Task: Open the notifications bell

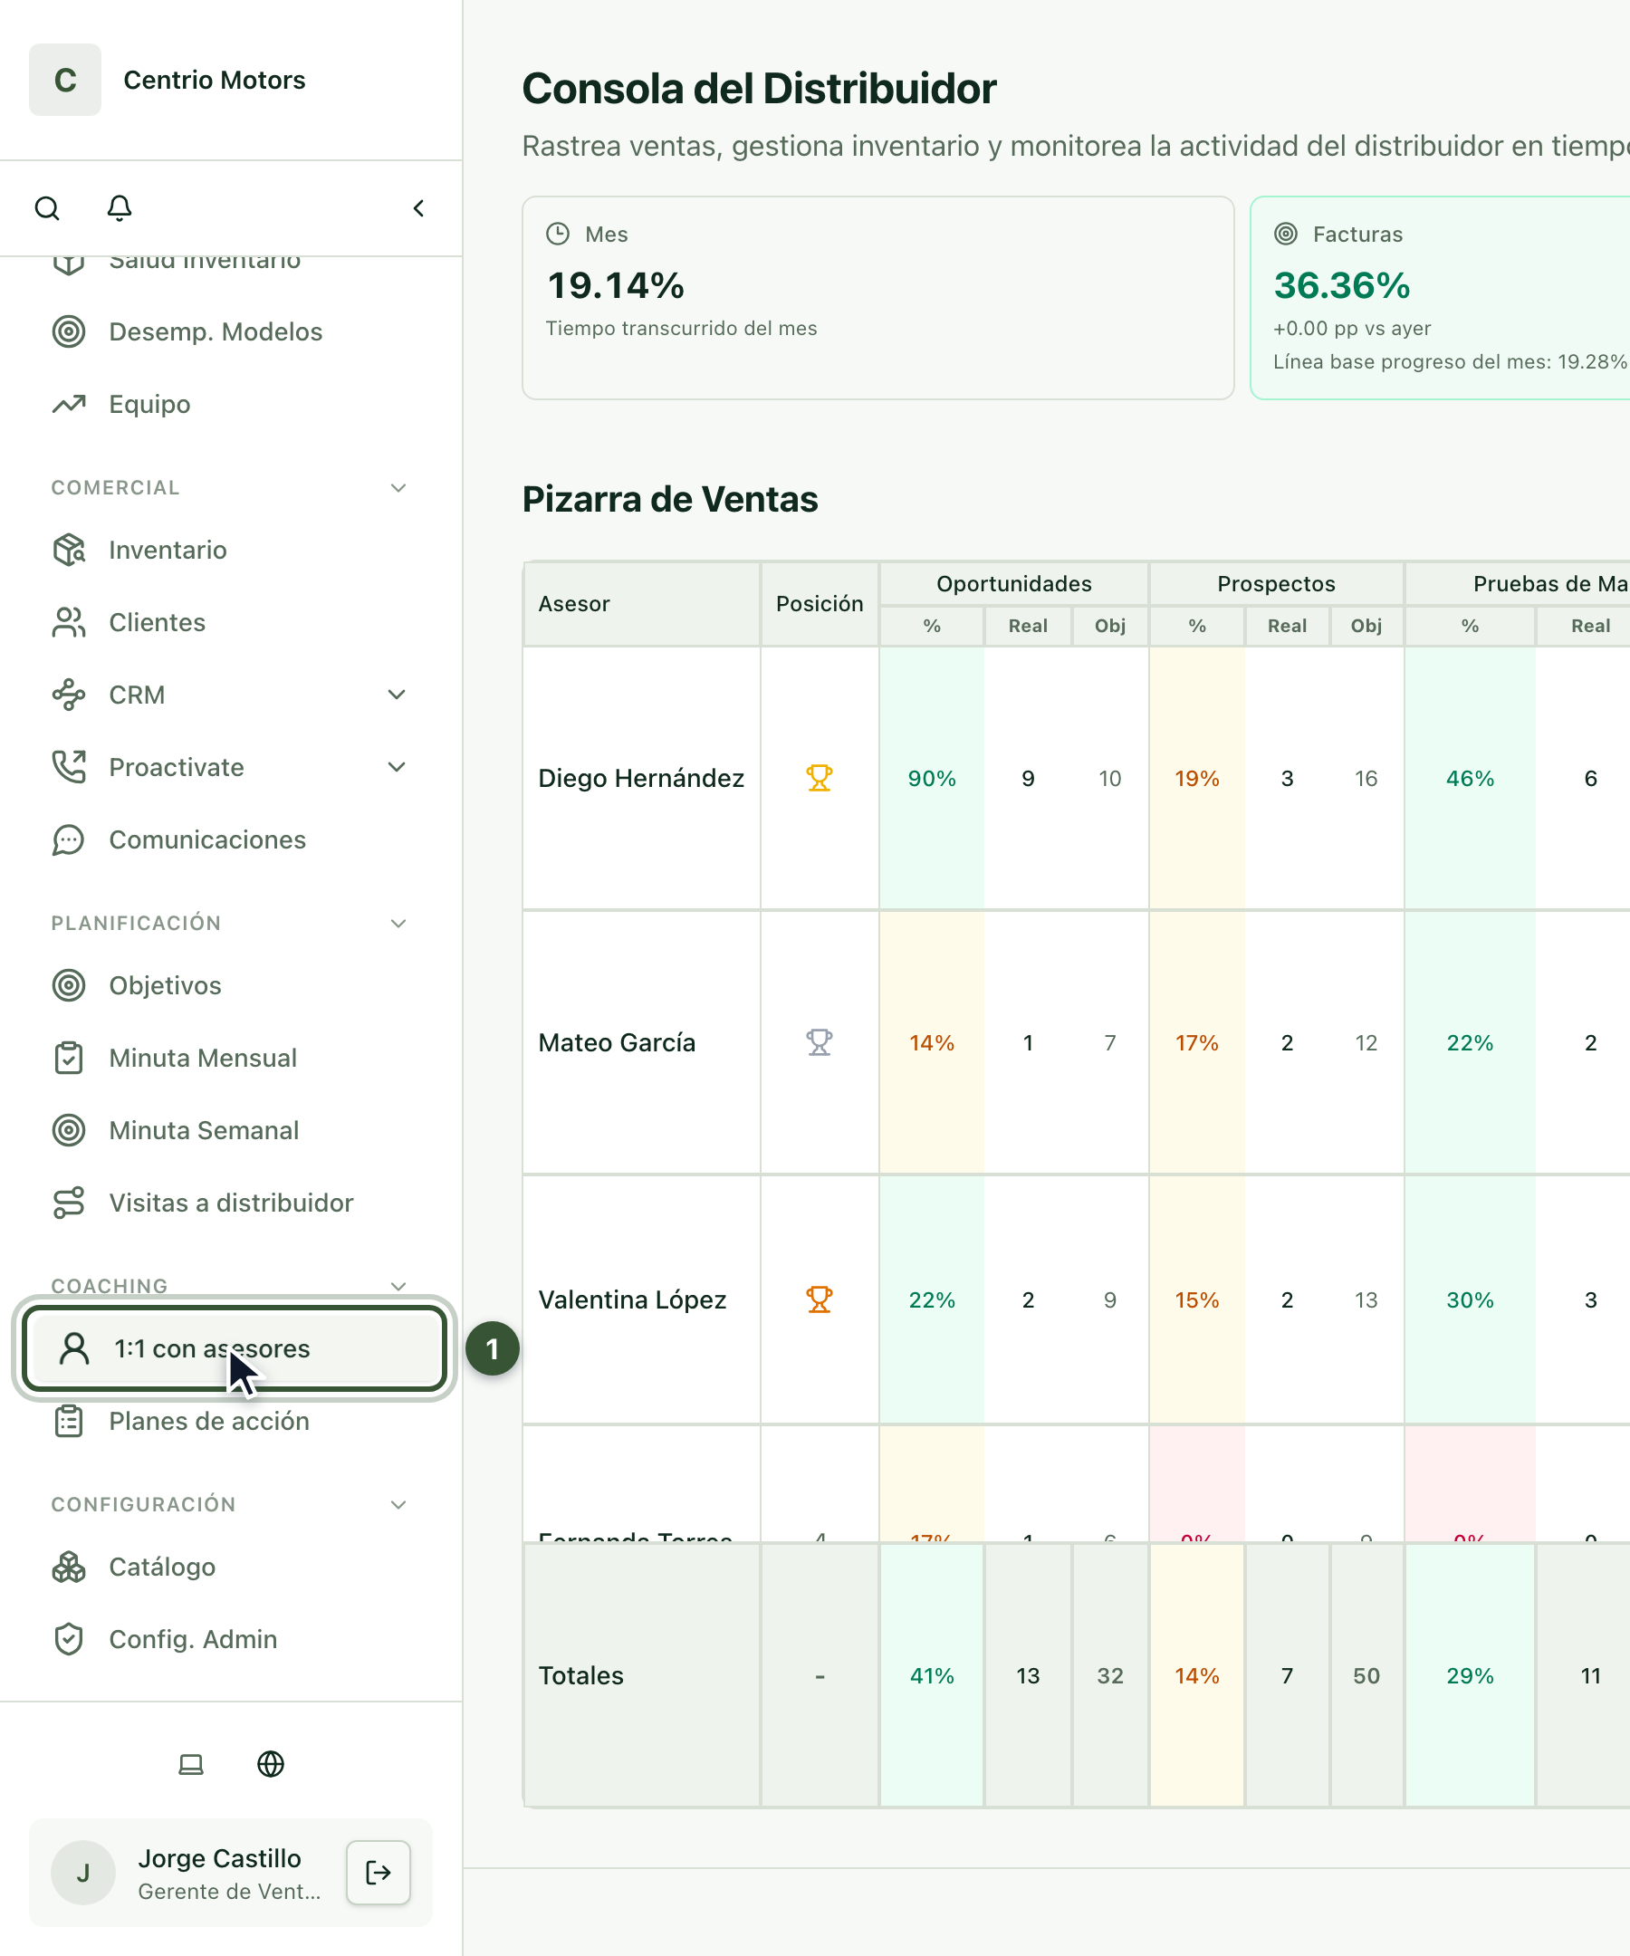Action: (120, 207)
